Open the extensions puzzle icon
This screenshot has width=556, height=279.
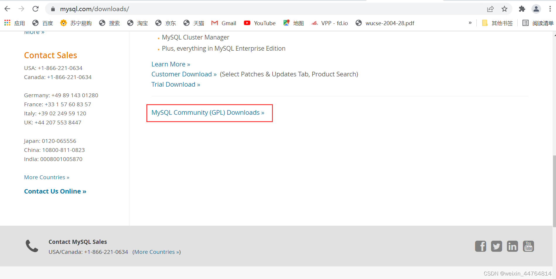pos(522,9)
